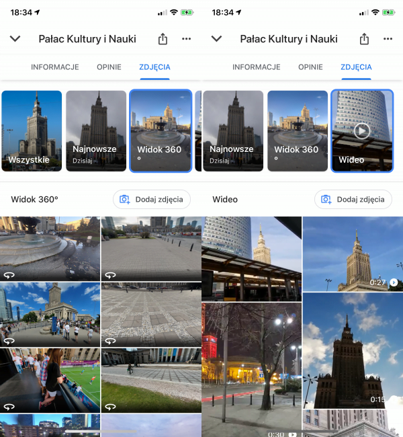Image resolution: width=403 pixels, height=437 pixels.
Task: Open the fountain close-up 360 photo
Action: pos(50,249)
